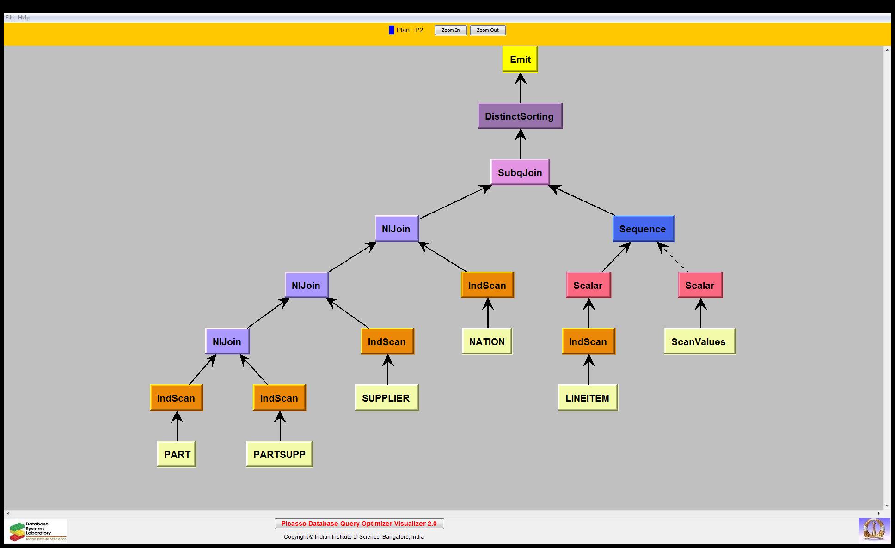Select the PART table node
The image size is (895, 548).
point(177,454)
